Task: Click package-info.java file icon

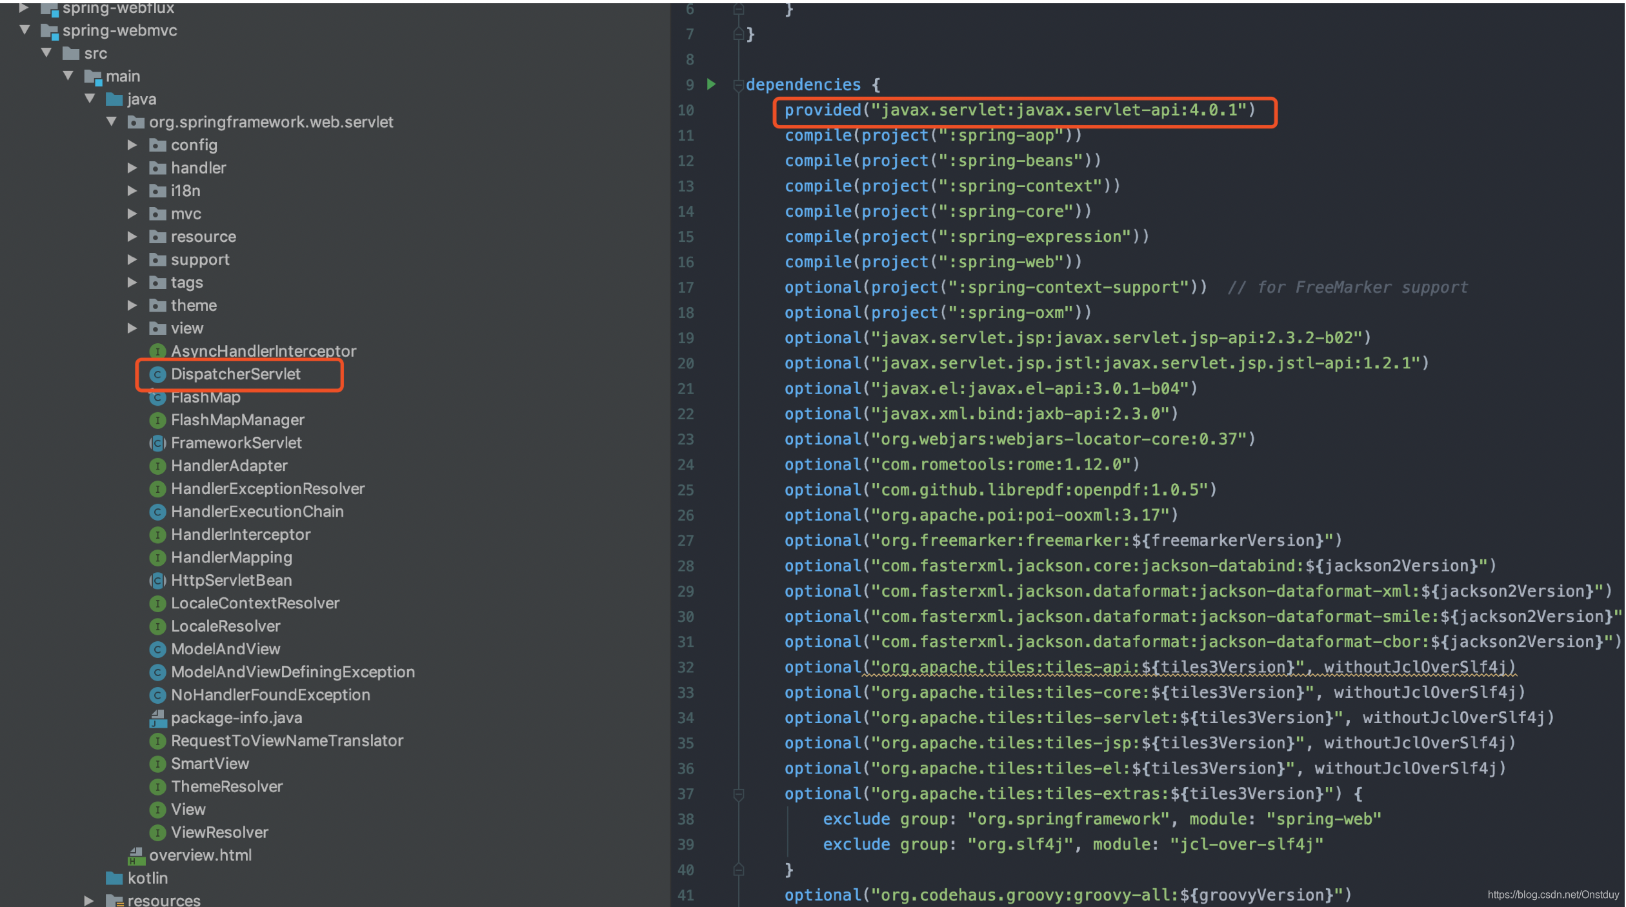Action: coord(157,718)
